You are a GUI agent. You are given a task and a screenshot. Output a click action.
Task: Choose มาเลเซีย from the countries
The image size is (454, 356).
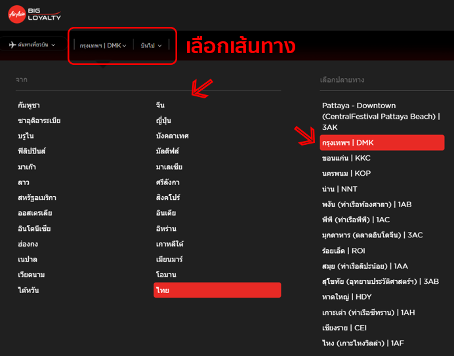169,167
